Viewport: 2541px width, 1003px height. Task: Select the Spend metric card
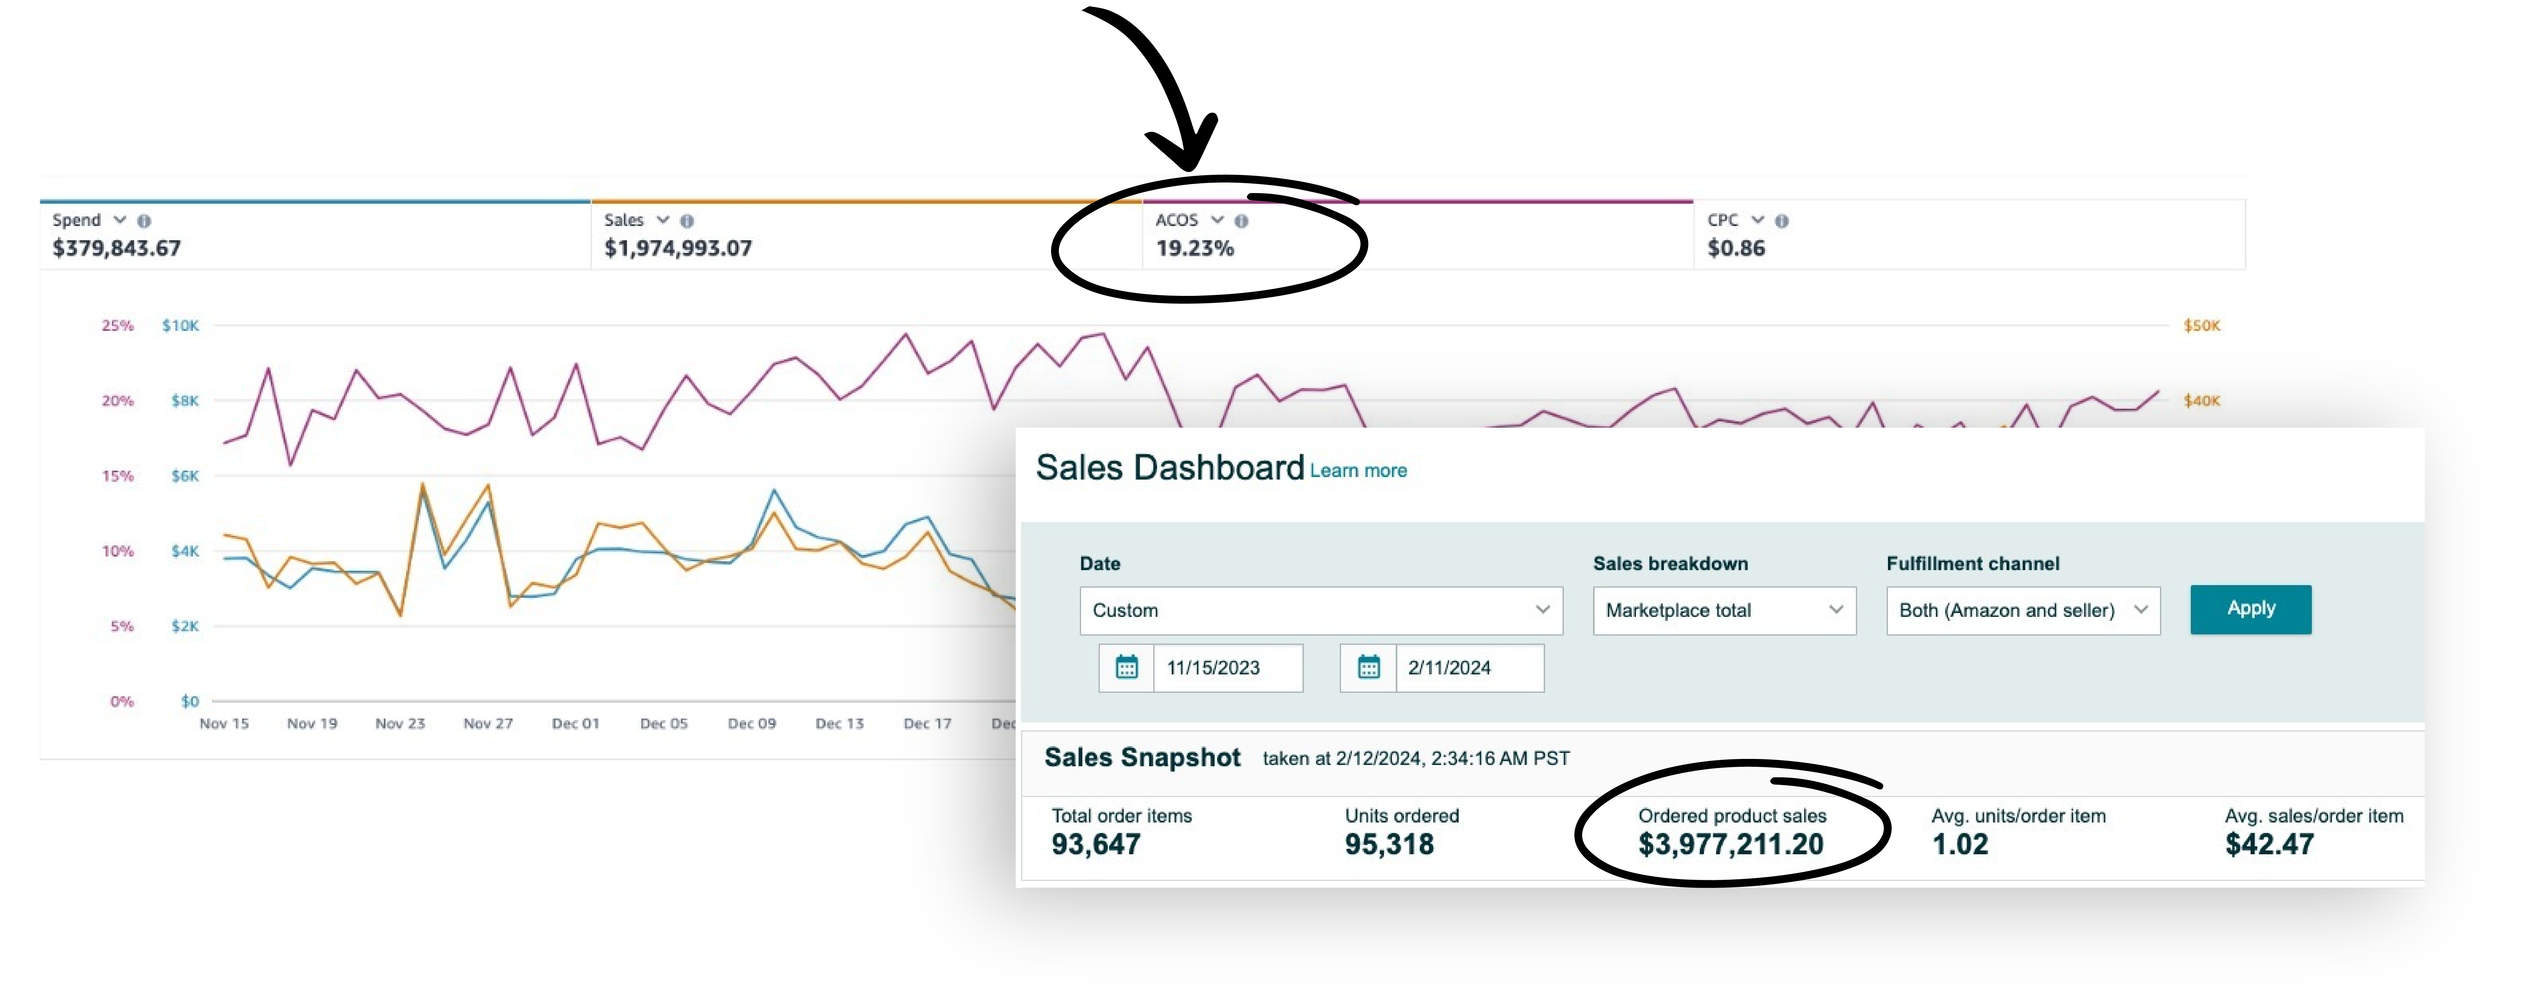pos(316,235)
